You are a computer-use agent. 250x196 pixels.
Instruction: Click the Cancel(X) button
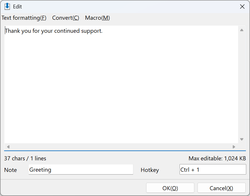(222, 188)
